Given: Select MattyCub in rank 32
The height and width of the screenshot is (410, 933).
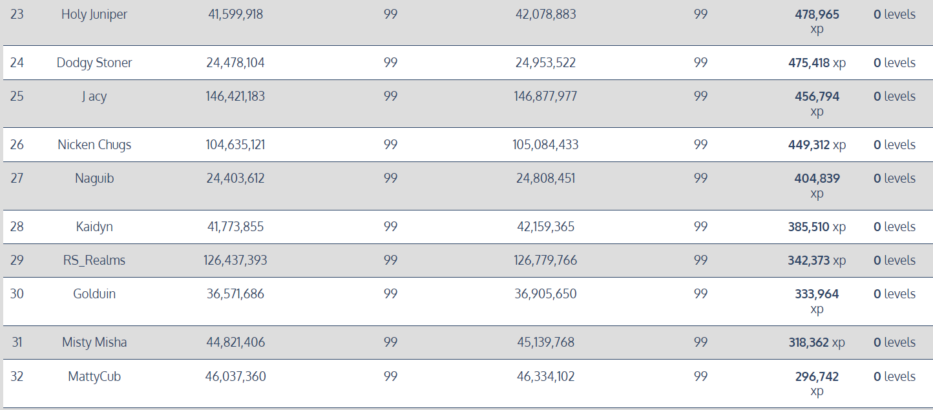Looking at the screenshot, I should (94, 376).
